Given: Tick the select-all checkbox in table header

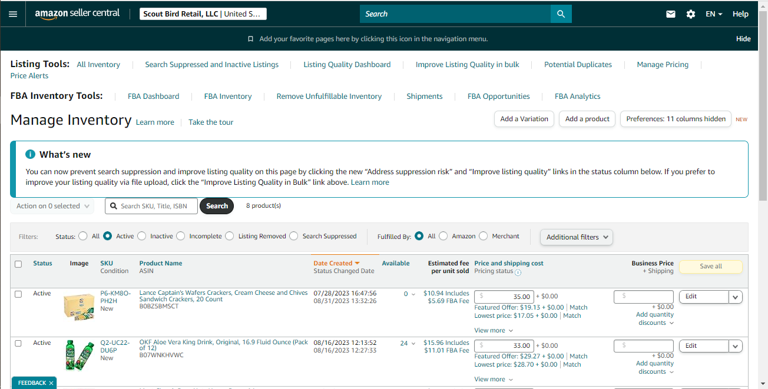Looking at the screenshot, I should (18, 264).
